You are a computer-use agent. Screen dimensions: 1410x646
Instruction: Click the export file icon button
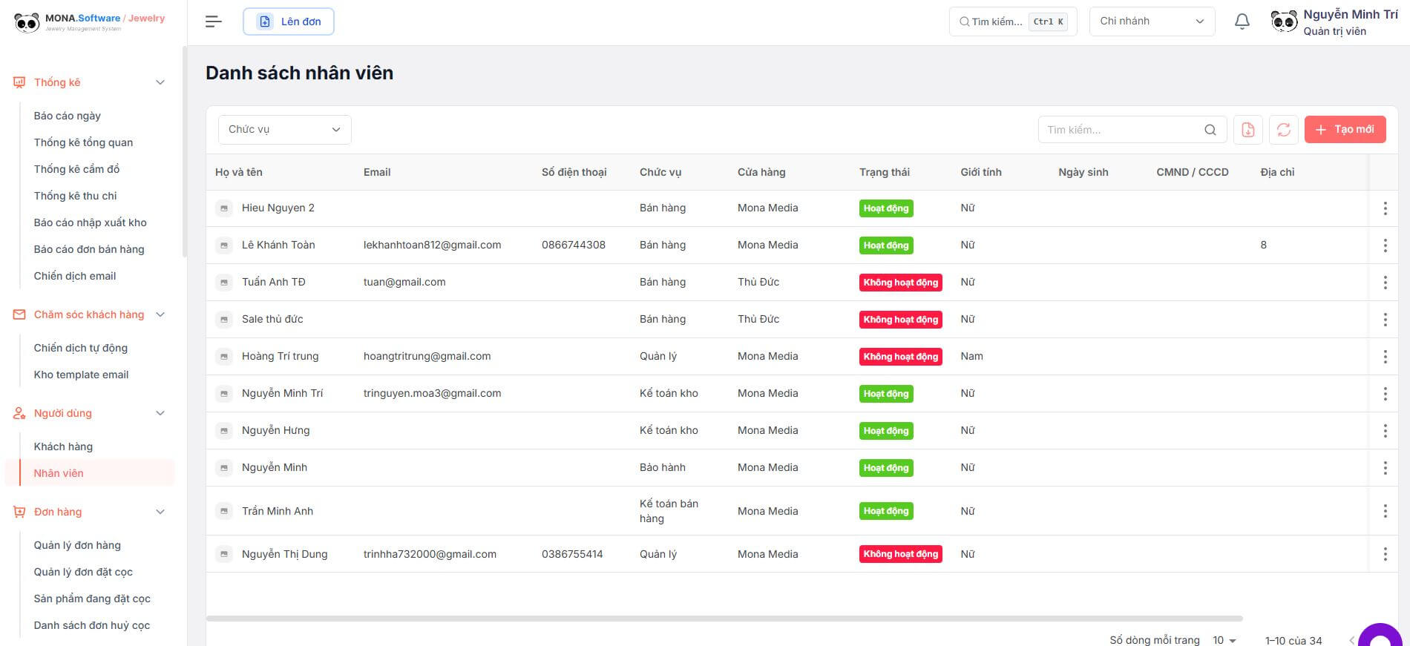click(1247, 130)
